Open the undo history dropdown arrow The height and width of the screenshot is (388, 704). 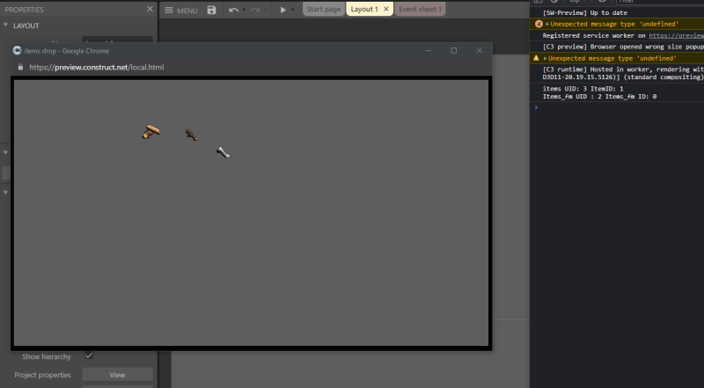[244, 10]
